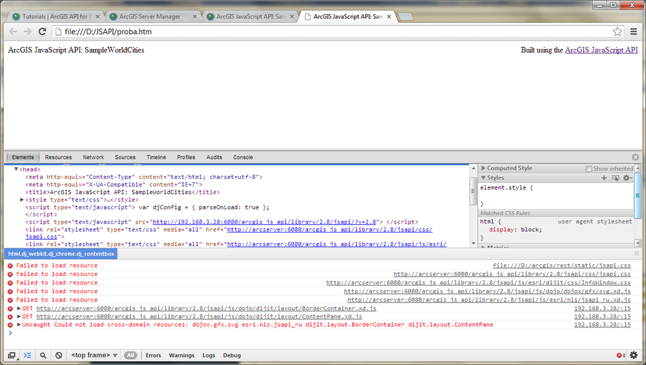Click the dock/undock DevTools icon

click(12, 355)
